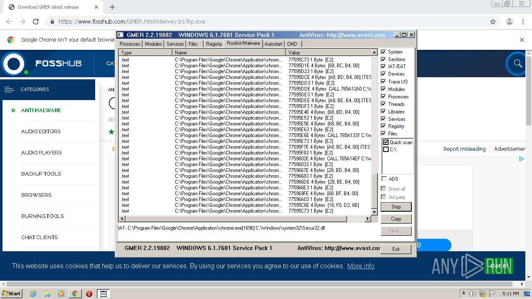Screen dimensions: 532x299
Task: Switch to Services tab
Action: coord(175,44)
